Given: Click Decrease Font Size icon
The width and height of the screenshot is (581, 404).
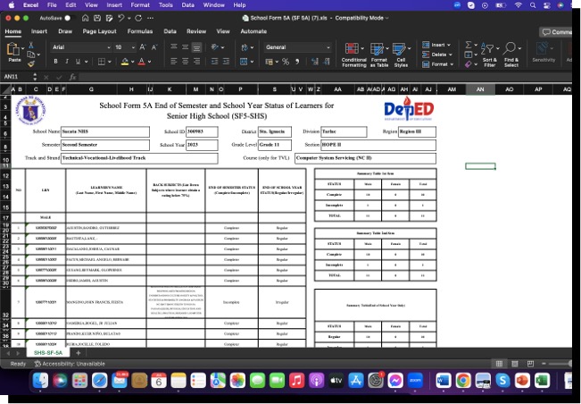Looking at the screenshot, I should click(x=154, y=47).
